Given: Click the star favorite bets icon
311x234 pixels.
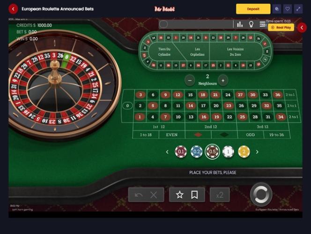Looking at the screenshot, I should pyautogui.click(x=180, y=195).
